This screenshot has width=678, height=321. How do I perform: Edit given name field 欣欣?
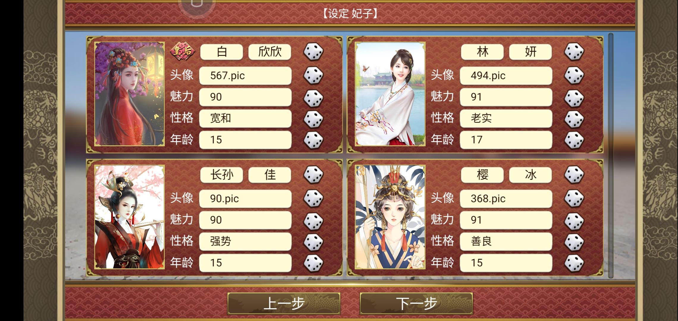tap(270, 52)
